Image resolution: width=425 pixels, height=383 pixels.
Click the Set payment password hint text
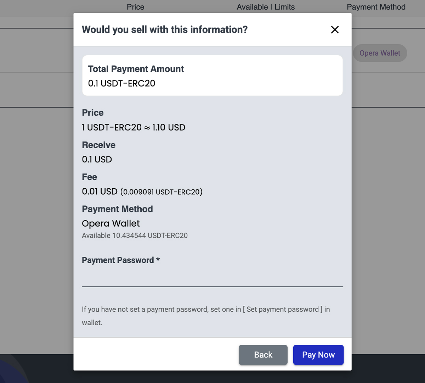[x=205, y=310]
